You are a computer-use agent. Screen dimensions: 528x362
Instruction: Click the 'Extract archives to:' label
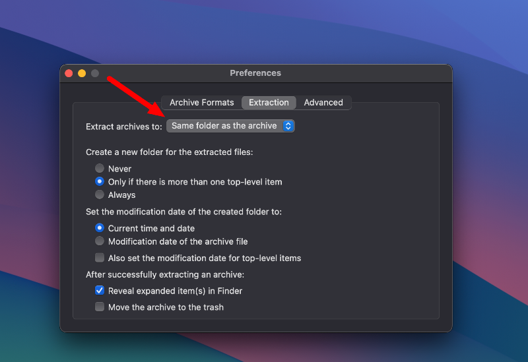coord(124,127)
